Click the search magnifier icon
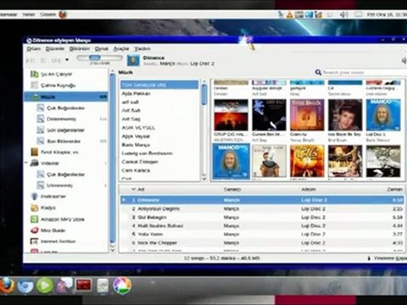The height and width of the screenshot is (305, 407). (318, 73)
